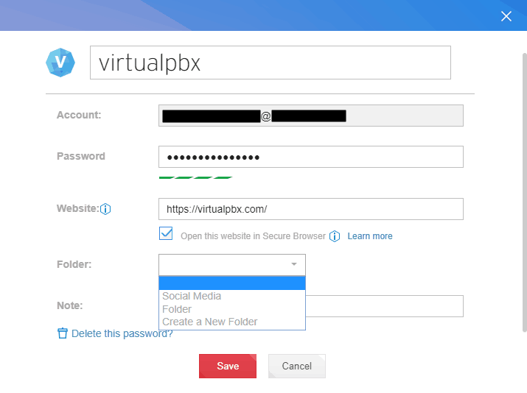This screenshot has width=527, height=393.
Task: Click the Password input field
Action: [311, 157]
